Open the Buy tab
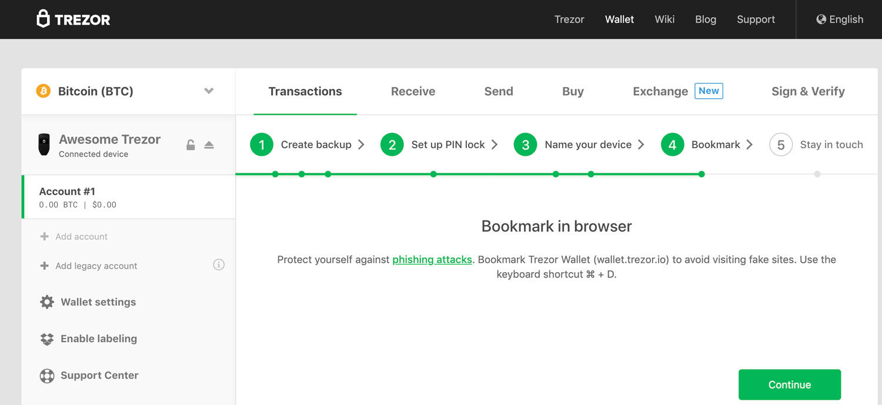Viewport: 882px width, 405px height. (x=573, y=92)
